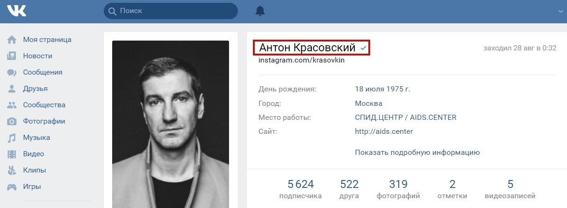Screen dimensions: 567x208
Task: Click the Друзья person icon
Action: click(12, 89)
